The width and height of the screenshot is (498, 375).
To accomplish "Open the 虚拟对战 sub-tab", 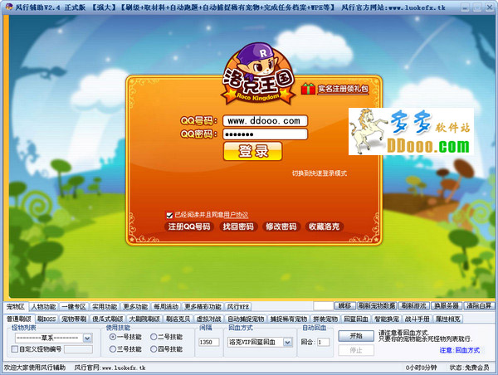I will click(208, 319).
